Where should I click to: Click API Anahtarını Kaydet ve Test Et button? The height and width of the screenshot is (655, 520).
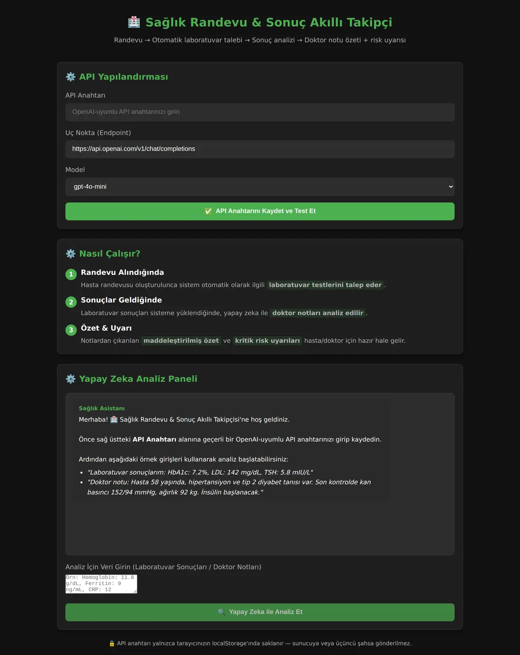coord(260,211)
